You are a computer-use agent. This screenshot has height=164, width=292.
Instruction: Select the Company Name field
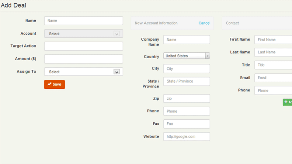[186, 40]
